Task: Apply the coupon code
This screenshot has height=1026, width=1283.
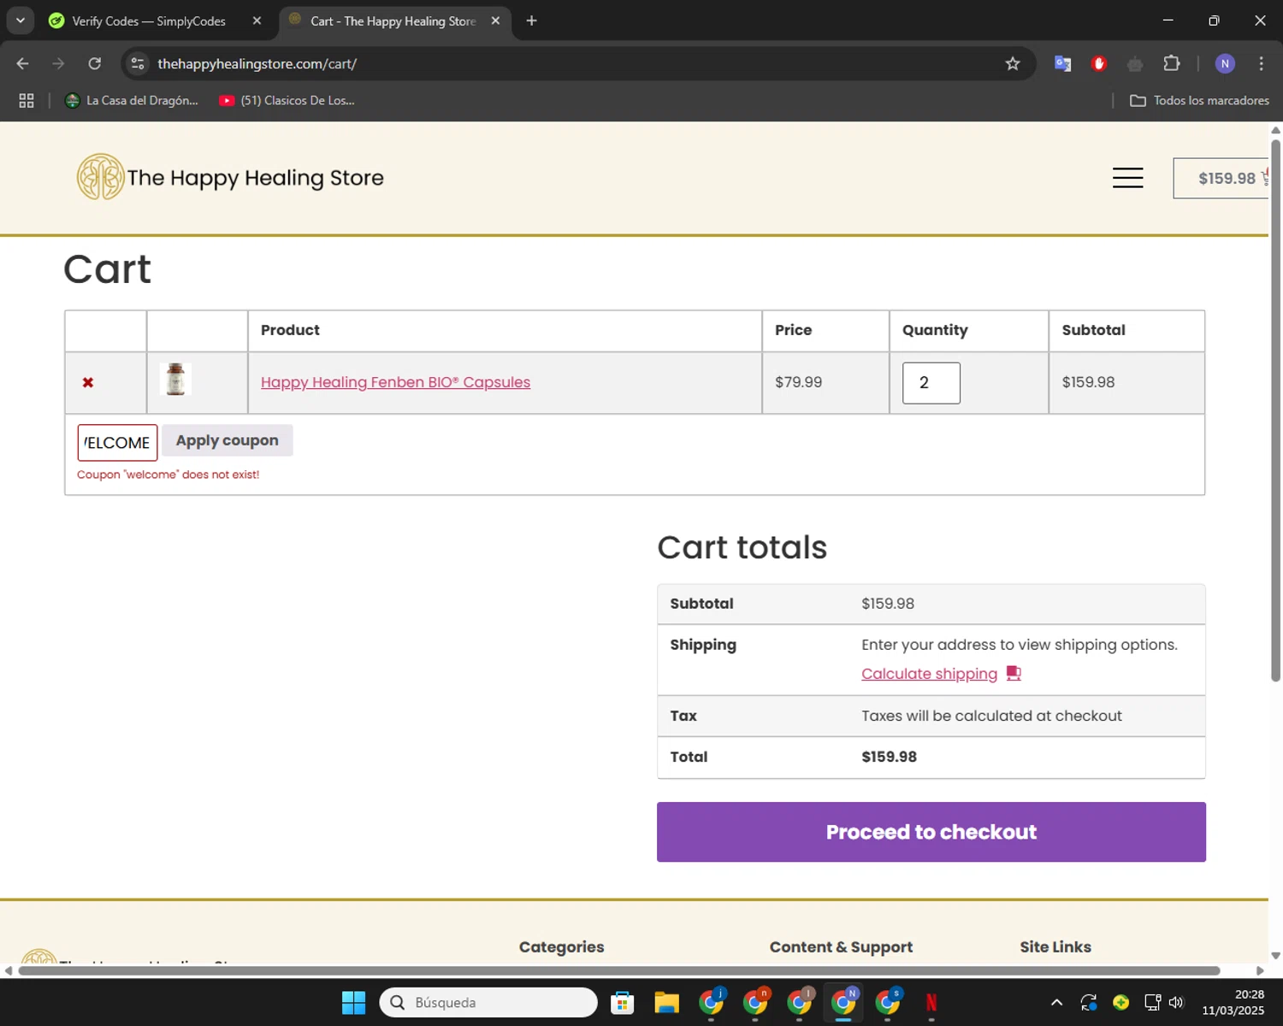Action: (x=228, y=440)
